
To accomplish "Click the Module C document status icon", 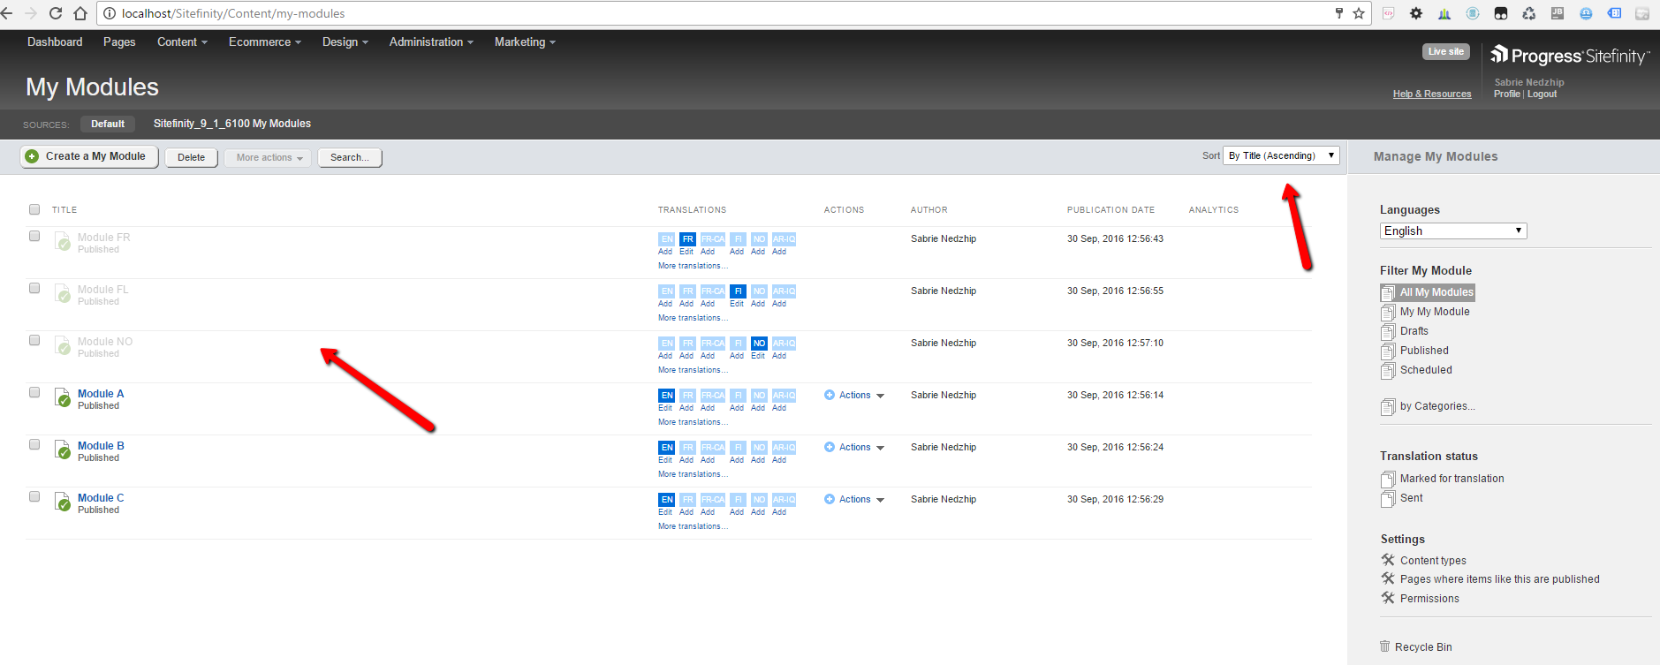I will point(62,503).
